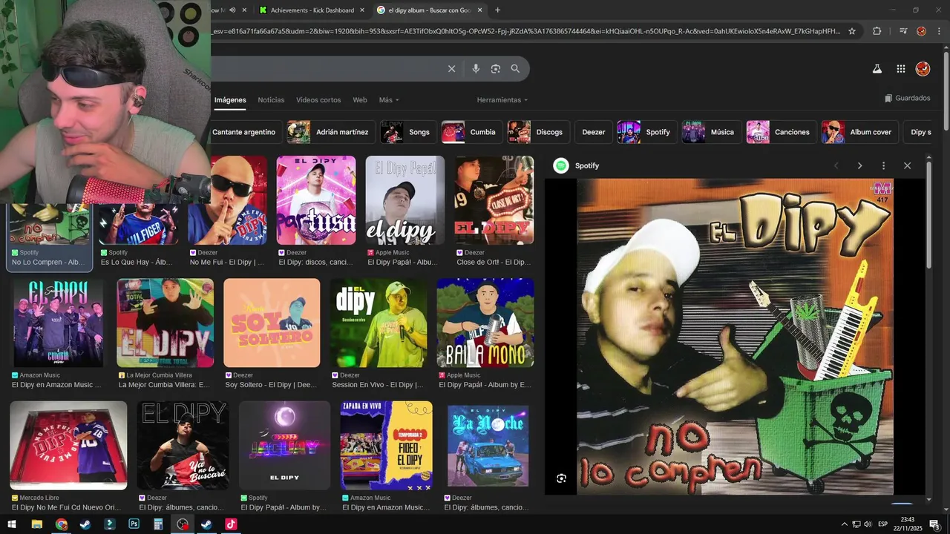Filter by Canciones chip
This screenshot has width=950, height=534.
(781, 132)
